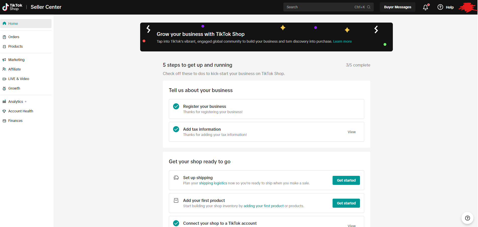478x227 pixels.
Task: Click Thanks for adding your tax information text
Action: 215,135
